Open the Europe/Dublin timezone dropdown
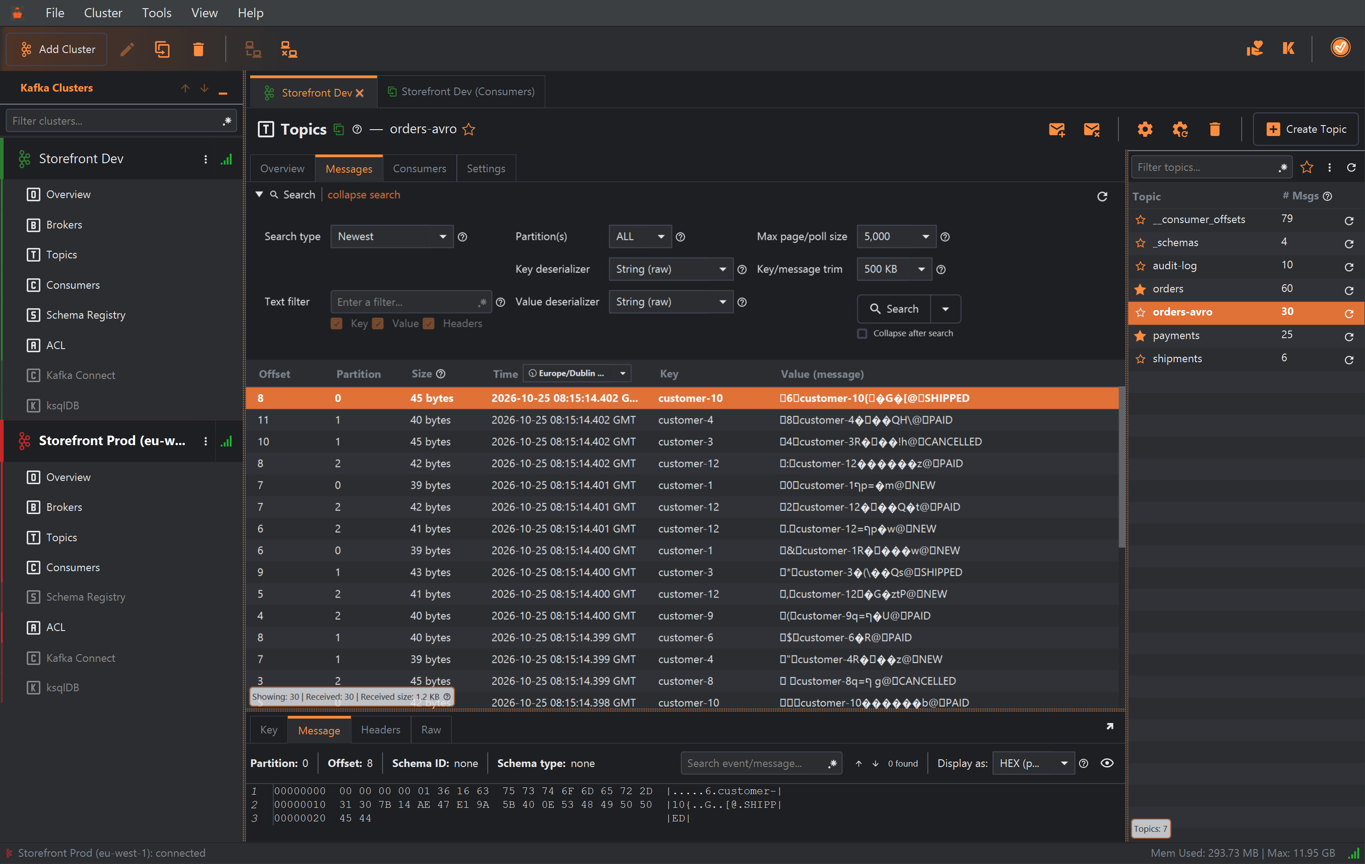Screen dimensions: 1365x864 pyautogui.click(x=576, y=373)
